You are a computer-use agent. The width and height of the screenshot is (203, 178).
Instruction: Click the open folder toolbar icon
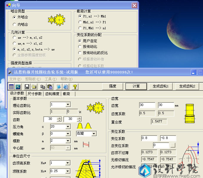(34, 86)
